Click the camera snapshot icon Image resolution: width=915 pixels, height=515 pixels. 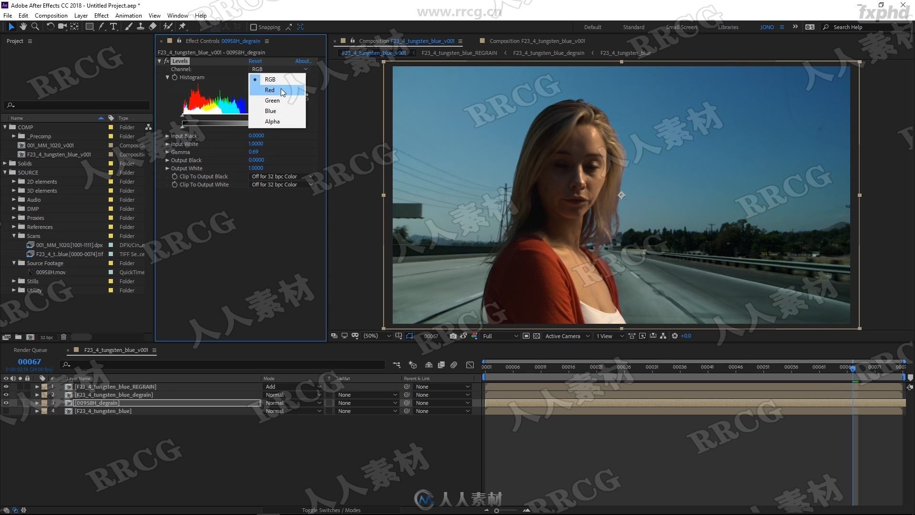tap(452, 336)
